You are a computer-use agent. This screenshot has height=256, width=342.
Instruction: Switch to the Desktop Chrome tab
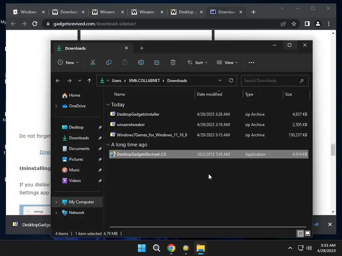[x=187, y=12]
